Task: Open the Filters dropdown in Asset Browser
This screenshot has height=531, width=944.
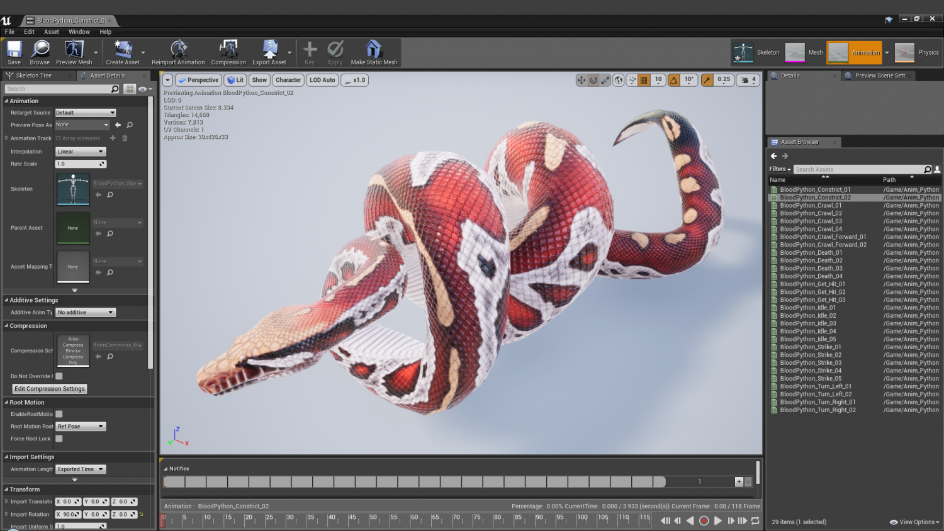Action: tap(780, 169)
